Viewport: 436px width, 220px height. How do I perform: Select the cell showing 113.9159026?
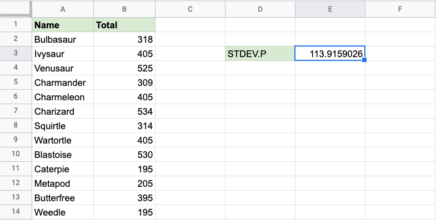(330, 54)
